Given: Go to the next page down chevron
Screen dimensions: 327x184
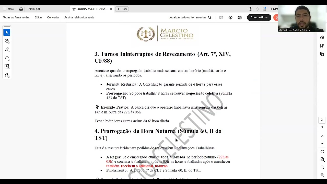Looking at the screenshot, I should 322,143.
